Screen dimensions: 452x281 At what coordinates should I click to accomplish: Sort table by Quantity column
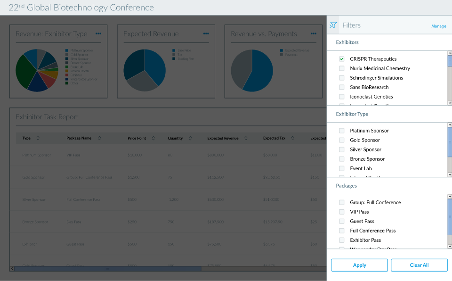click(x=190, y=138)
